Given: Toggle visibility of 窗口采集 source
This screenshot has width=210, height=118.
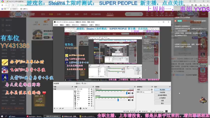Looking at the screenshot, I should coord(89,89).
